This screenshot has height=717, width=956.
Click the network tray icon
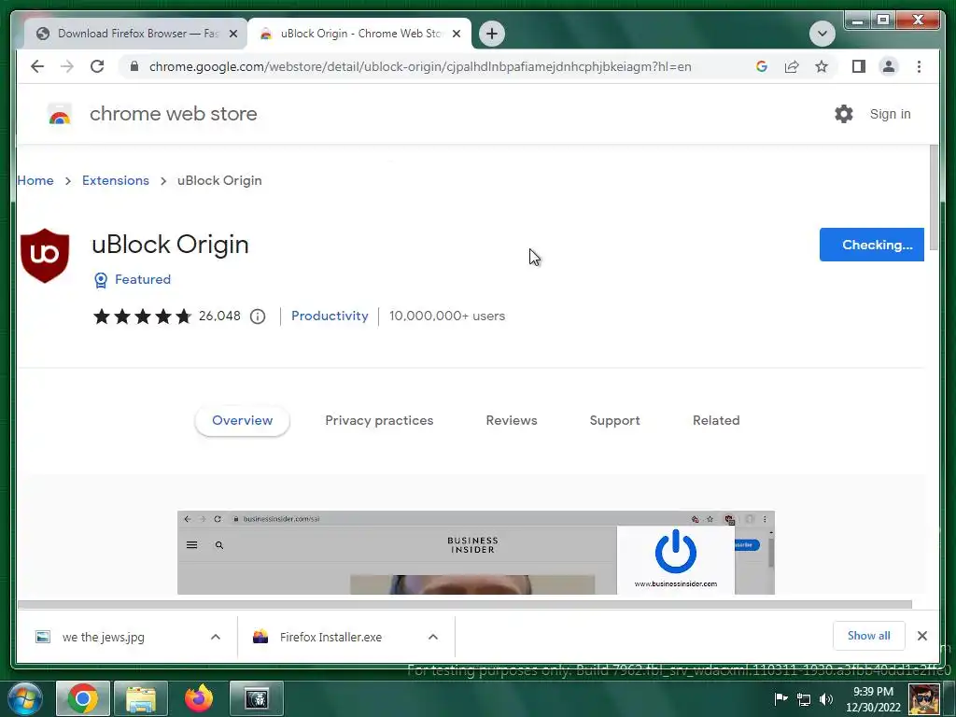804,699
